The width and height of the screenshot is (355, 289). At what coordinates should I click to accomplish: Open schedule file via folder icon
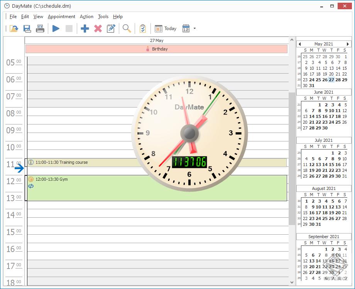click(14, 29)
